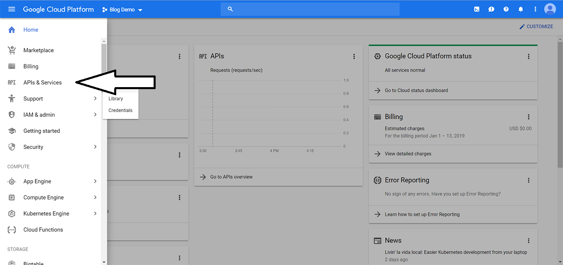
Task: Open the Billing card options menu
Action: click(x=528, y=117)
